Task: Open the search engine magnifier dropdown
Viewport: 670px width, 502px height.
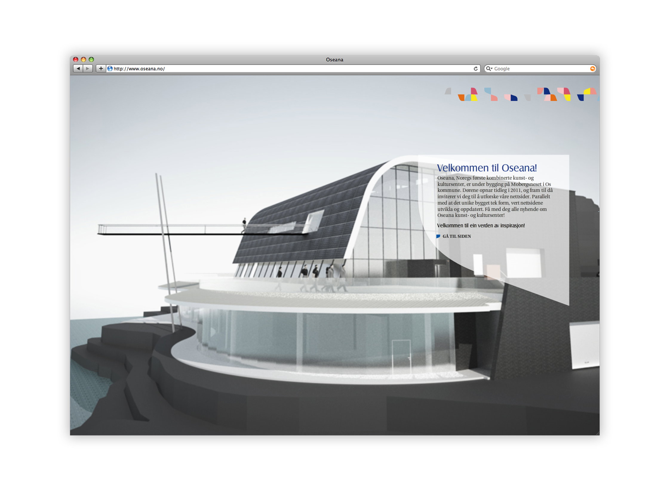Action: (x=489, y=69)
